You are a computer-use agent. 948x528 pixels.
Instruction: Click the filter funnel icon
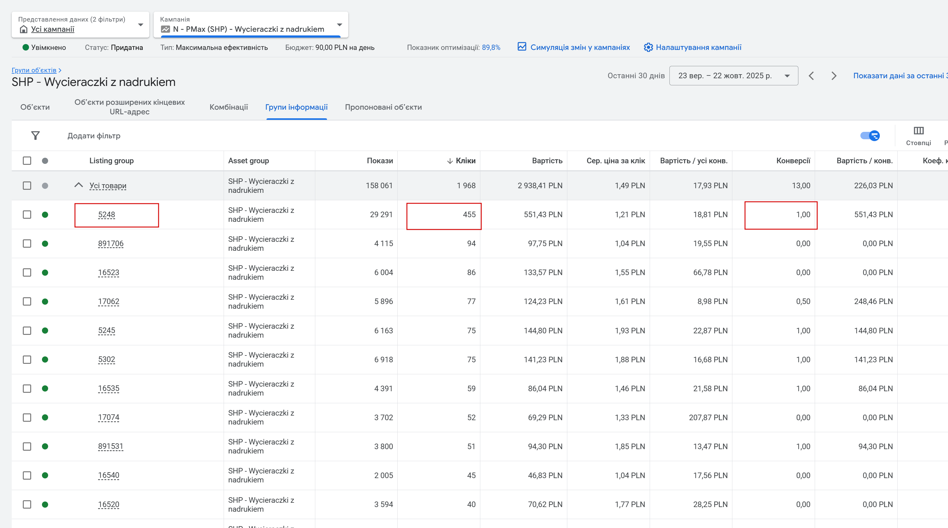pos(35,136)
